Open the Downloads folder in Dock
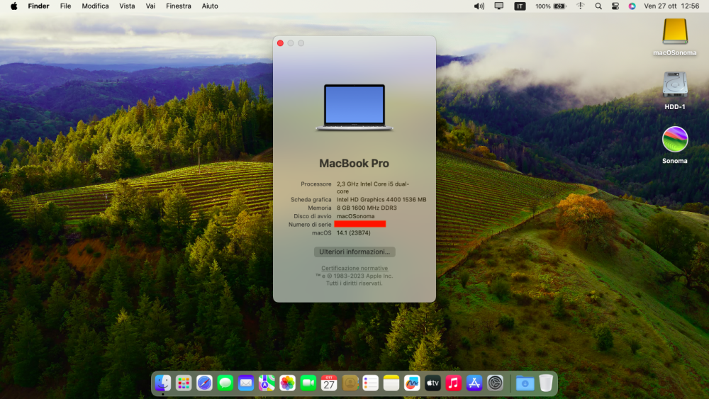 (525, 383)
